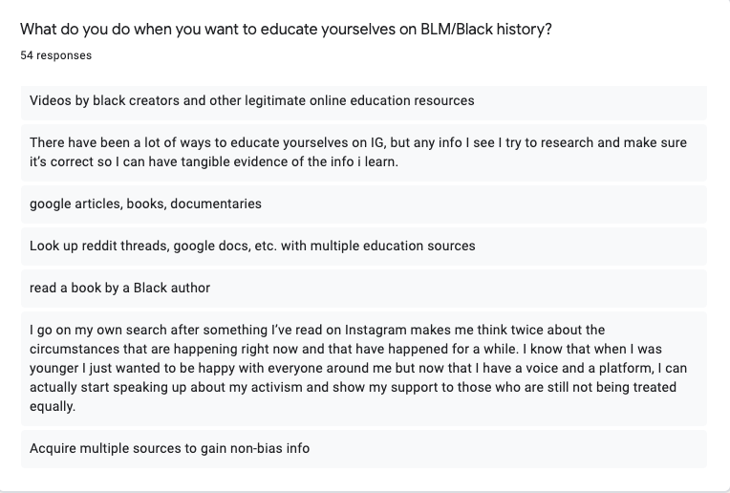This screenshot has height=493, width=730.
Task: Click the "54 responses" count label
Action: tap(55, 55)
